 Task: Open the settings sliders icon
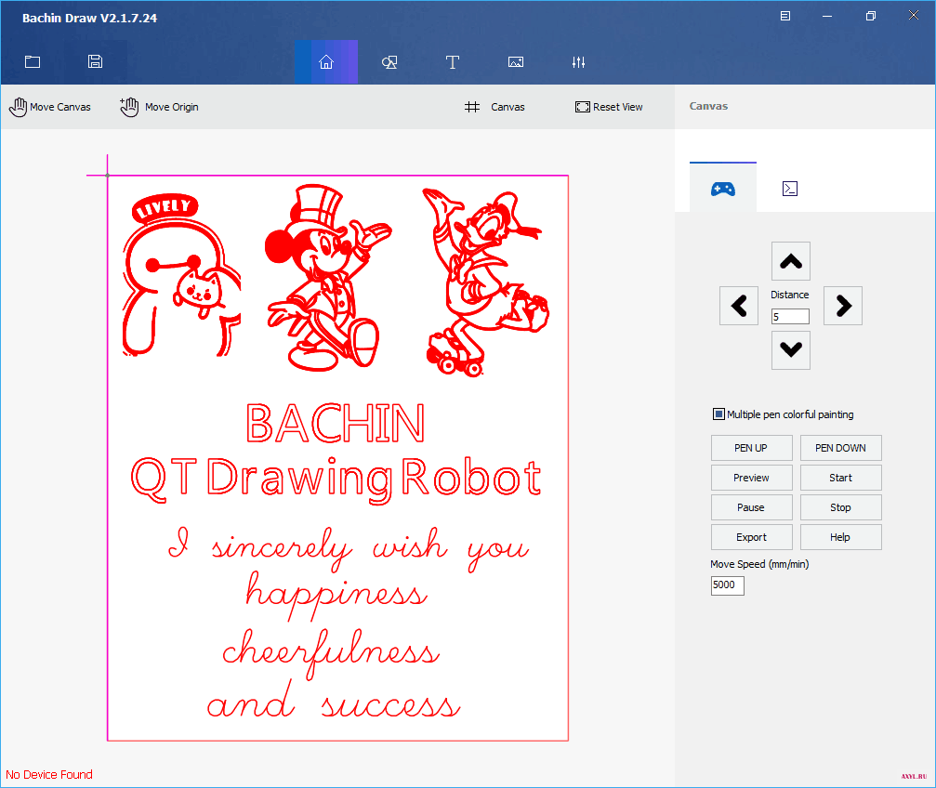click(578, 62)
